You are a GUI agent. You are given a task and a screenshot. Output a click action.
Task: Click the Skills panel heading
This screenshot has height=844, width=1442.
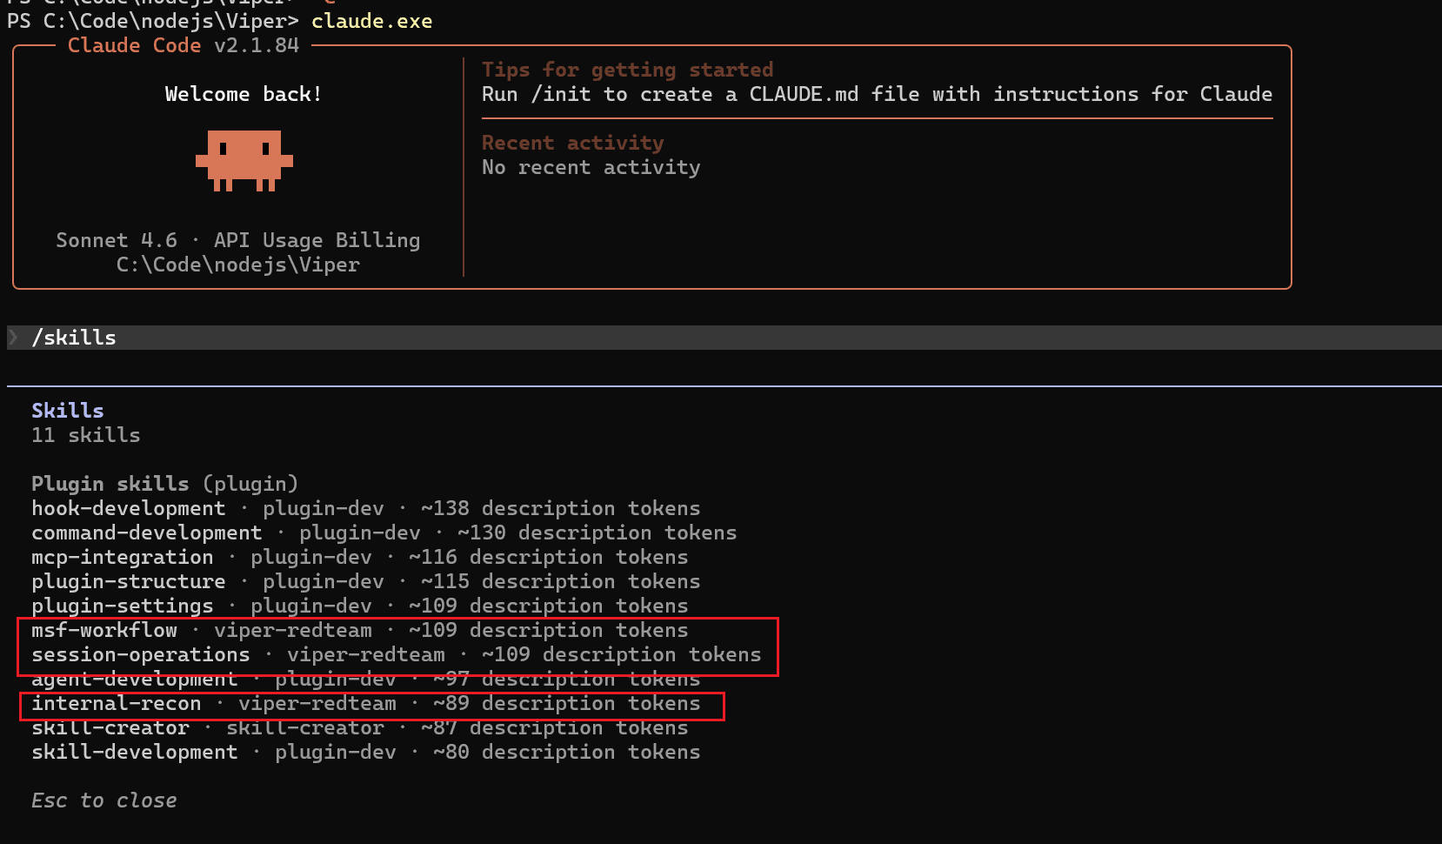click(67, 411)
